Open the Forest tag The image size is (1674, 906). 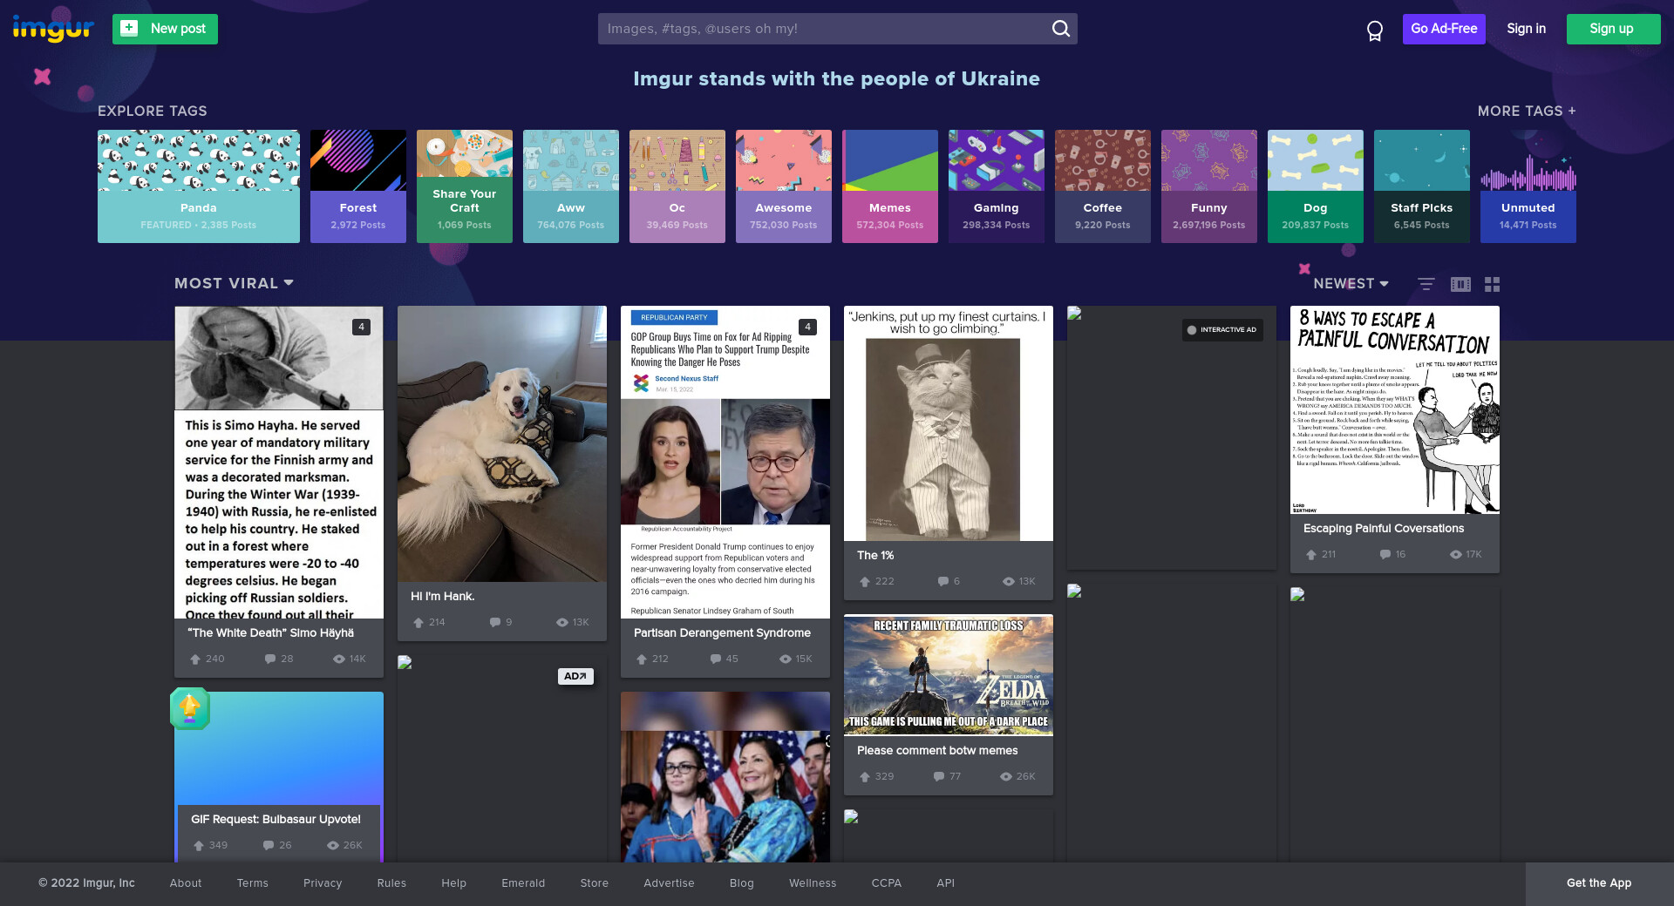(358, 186)
